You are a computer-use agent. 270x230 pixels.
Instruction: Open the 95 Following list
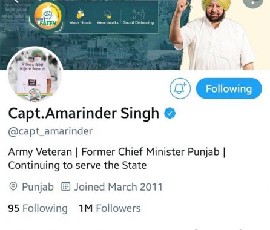point(38,208)
